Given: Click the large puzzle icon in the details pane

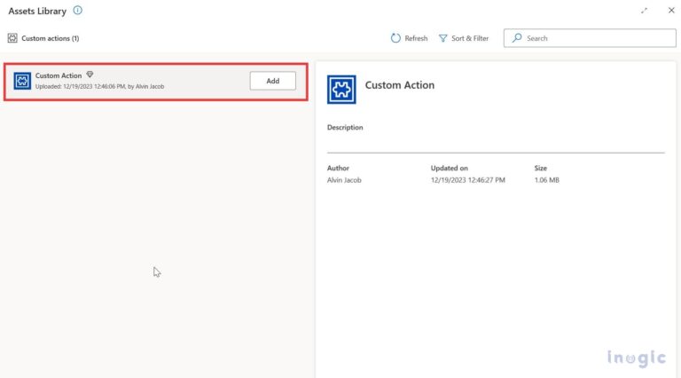Looking at the screenshot, I should coord(341,90).
